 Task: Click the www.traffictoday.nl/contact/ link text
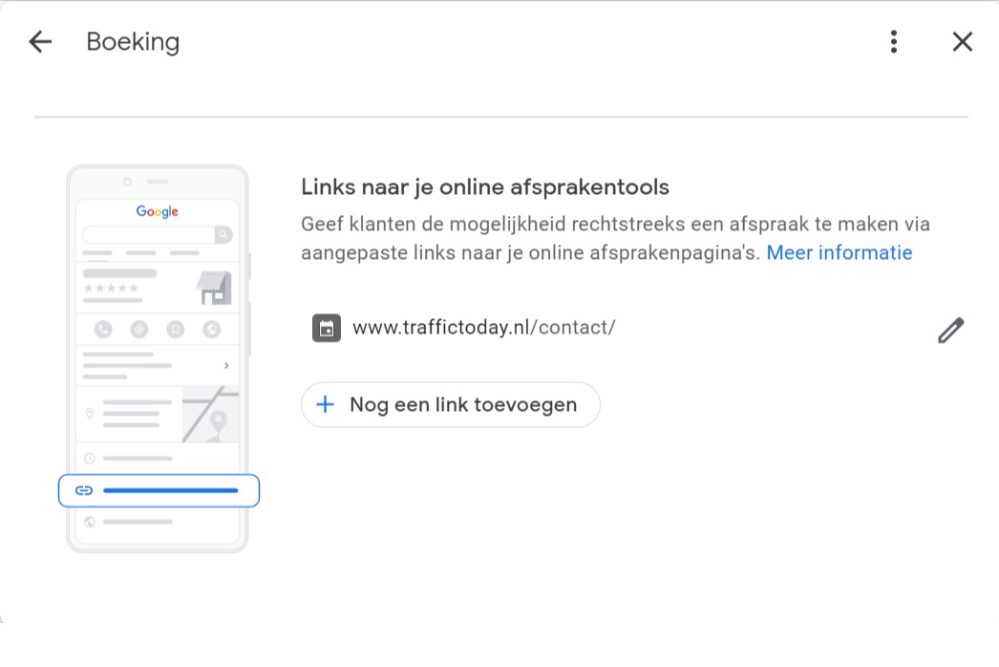[x=483, y=328]
